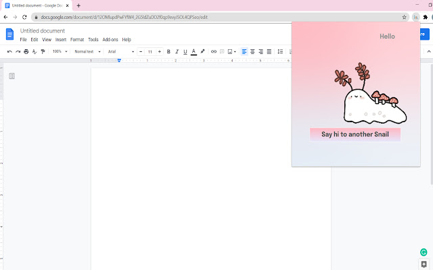Show the document outline icon
The width and height of the screenshot is (433, 270).
(x=12, y=76)
